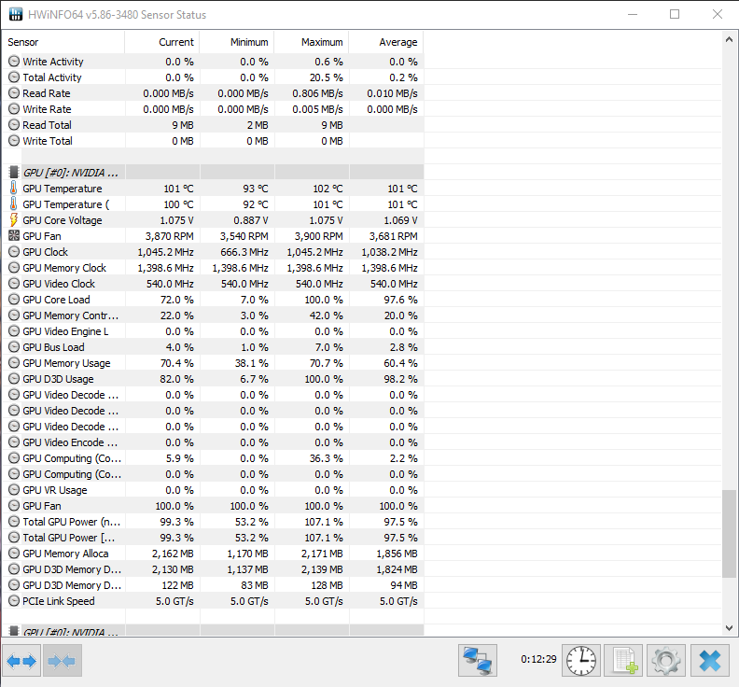The width and height of the screenshot is (739, 687).
Task: Click the circle icon for GPU D3D Usage
Action: [x=14, y=379]
